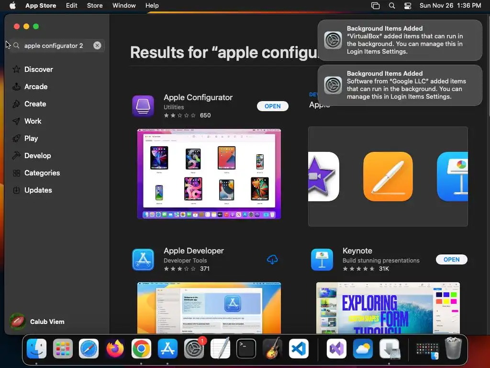Open the Weather app from the Dock

click(x=363, y=349)
